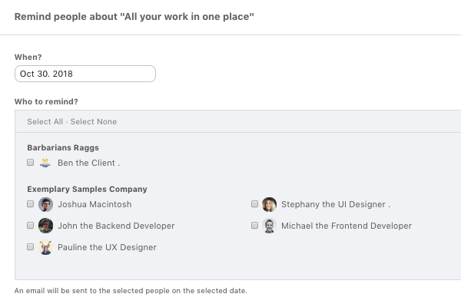Check the Stephany the UI Designer checkbox

pos(254,204)
